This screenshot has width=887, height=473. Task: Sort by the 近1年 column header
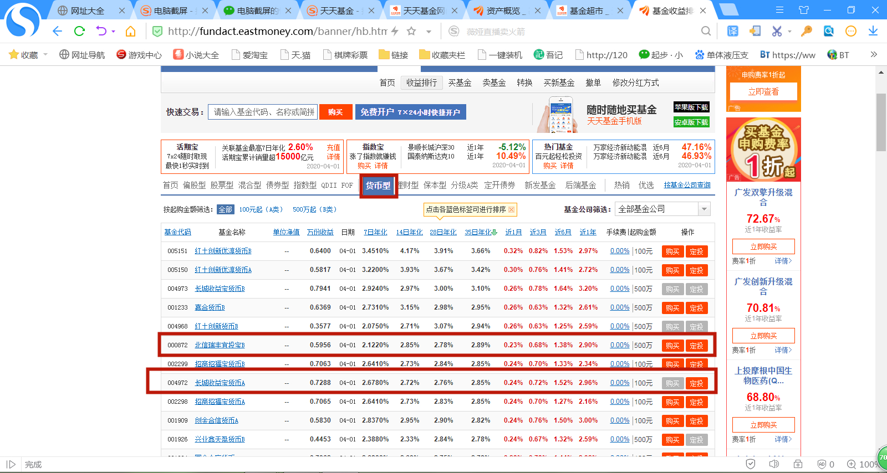588,232
